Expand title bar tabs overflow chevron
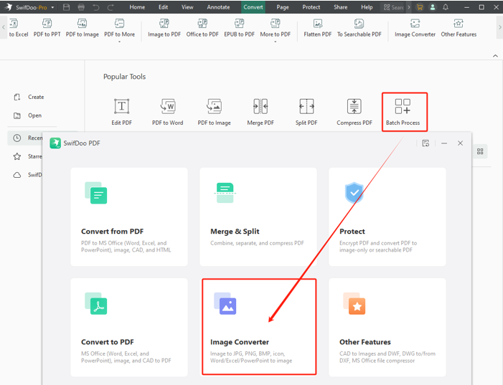The height and width of the screenshot is (385, 503). (x=409, y=7)
